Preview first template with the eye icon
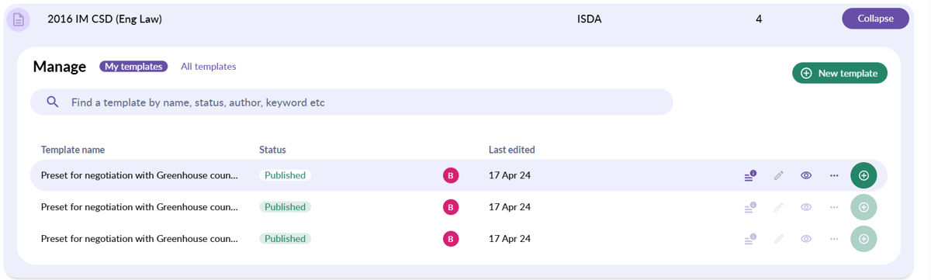Viewport: 931px width, 280px height. (x=806, y=176)
